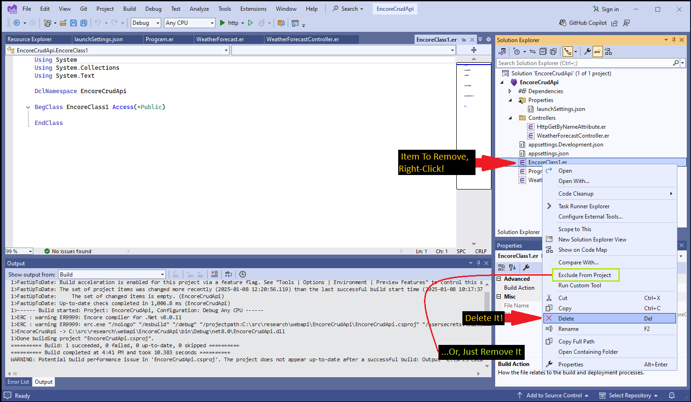Start without debugging via the hollow play icon
Image resolution: width=691 pixels, height=402 pixels.
coord(251,23)
